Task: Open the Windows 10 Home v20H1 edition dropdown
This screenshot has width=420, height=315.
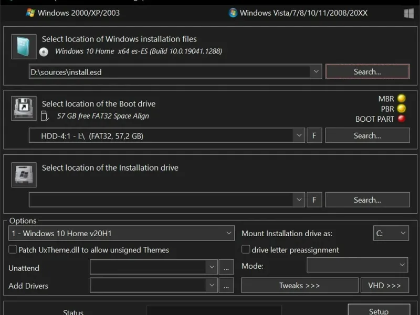Action: click(121, 233)
